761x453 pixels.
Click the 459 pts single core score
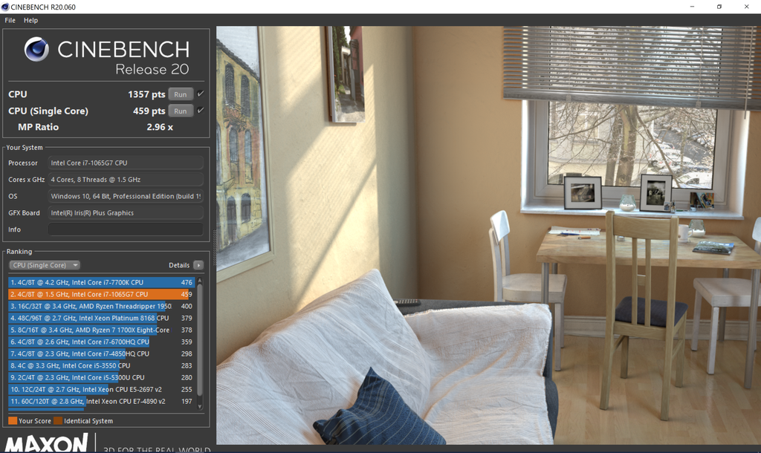(149, 111)
